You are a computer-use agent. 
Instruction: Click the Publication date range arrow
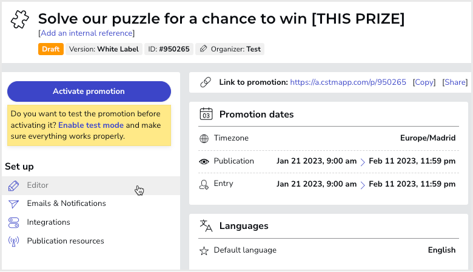[363, 162]
